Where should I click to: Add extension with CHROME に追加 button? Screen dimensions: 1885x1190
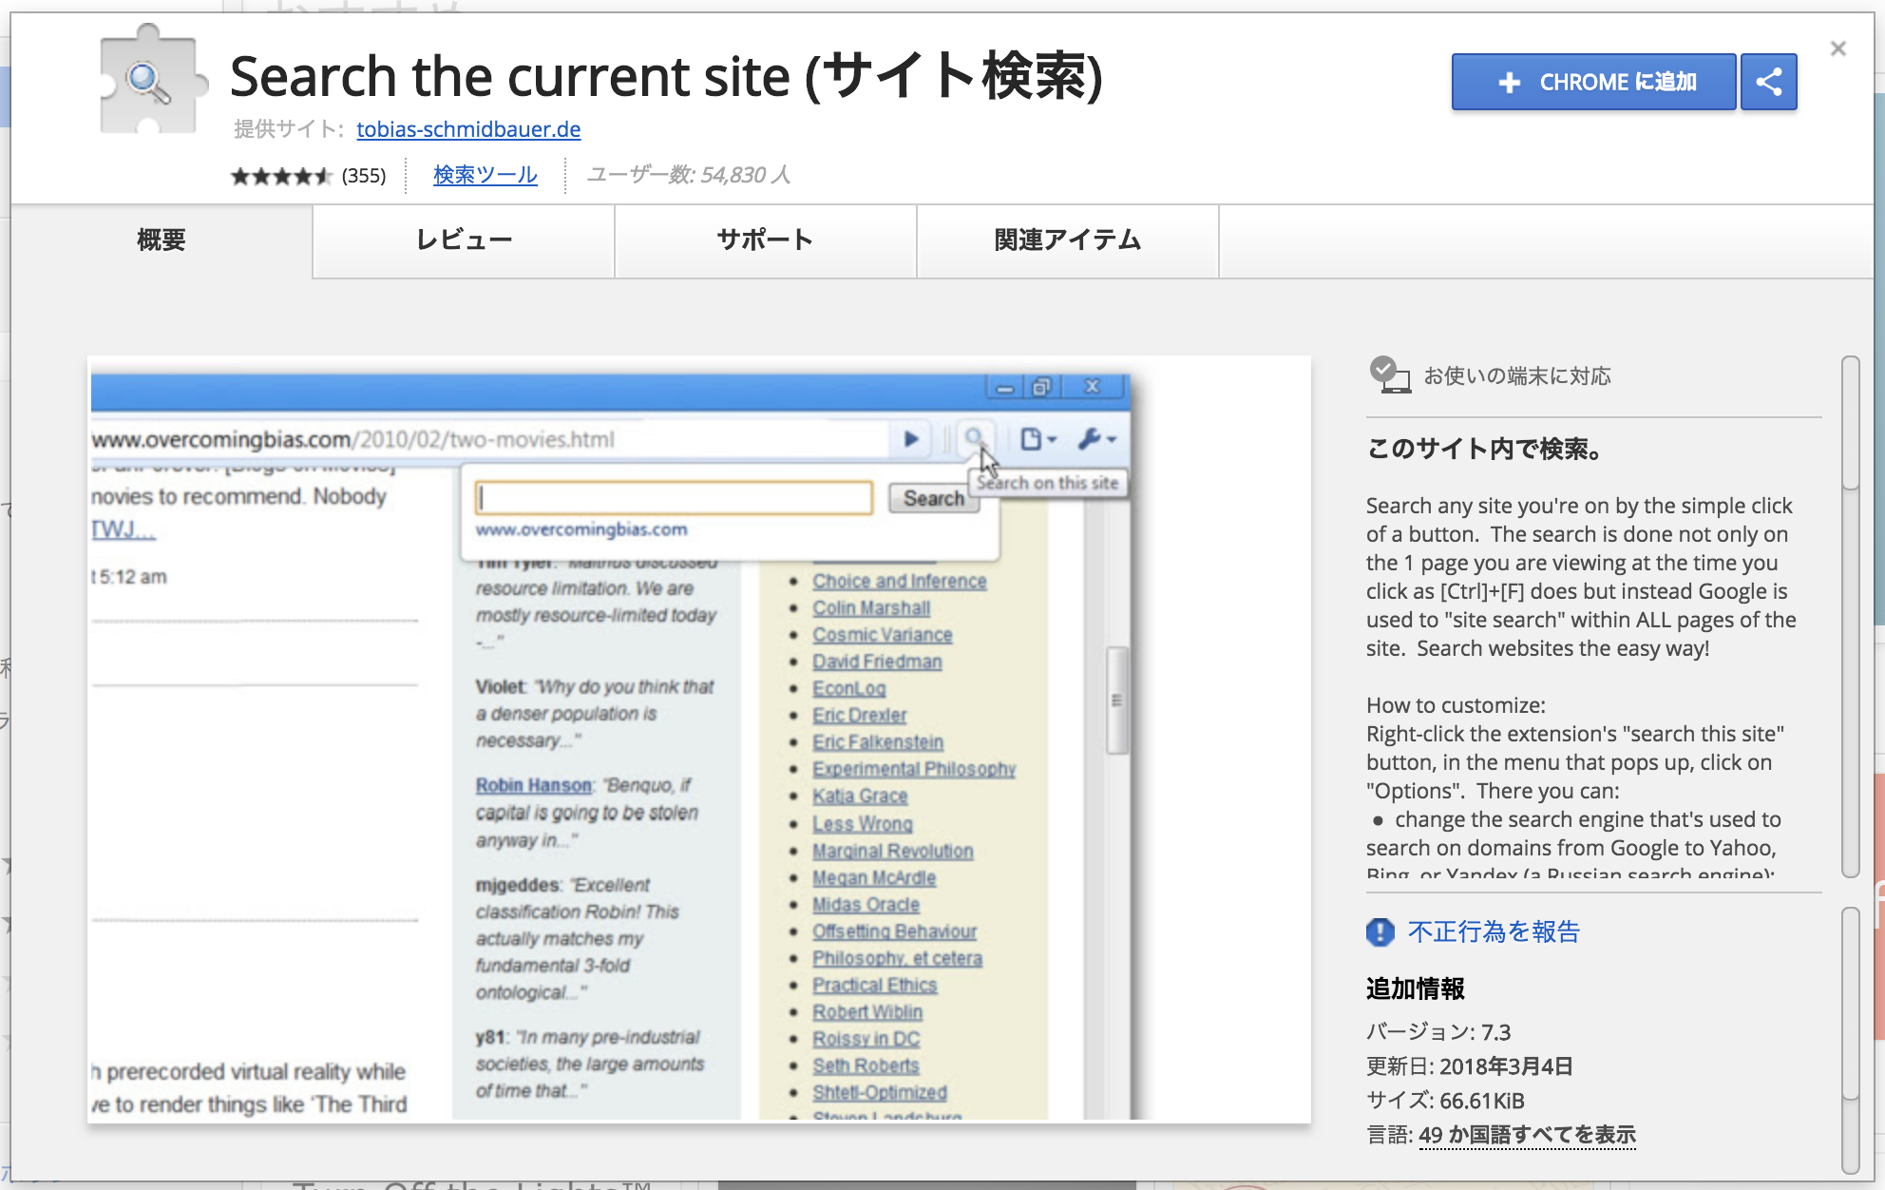click(1616, 83)
